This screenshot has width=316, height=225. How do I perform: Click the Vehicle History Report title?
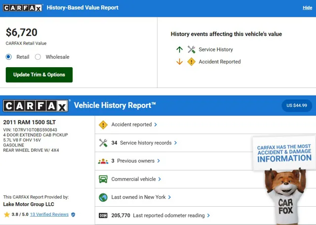pos(115,105)
